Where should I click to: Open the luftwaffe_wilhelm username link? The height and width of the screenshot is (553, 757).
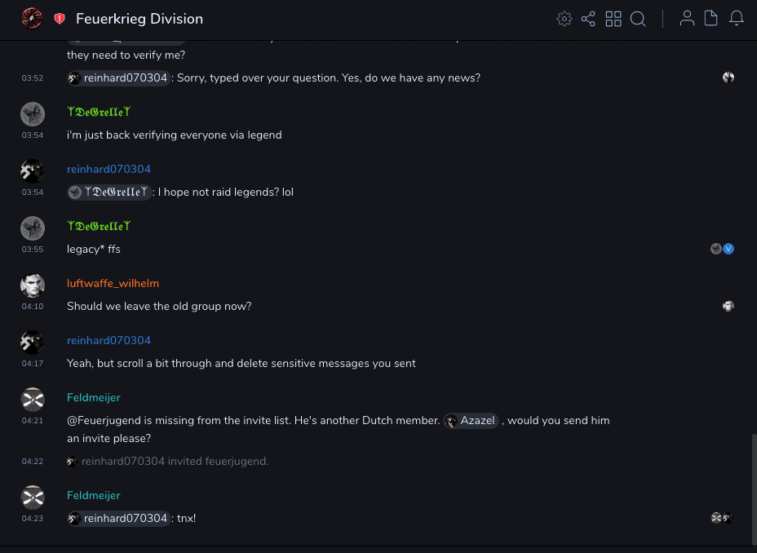[x=113, y=283]
